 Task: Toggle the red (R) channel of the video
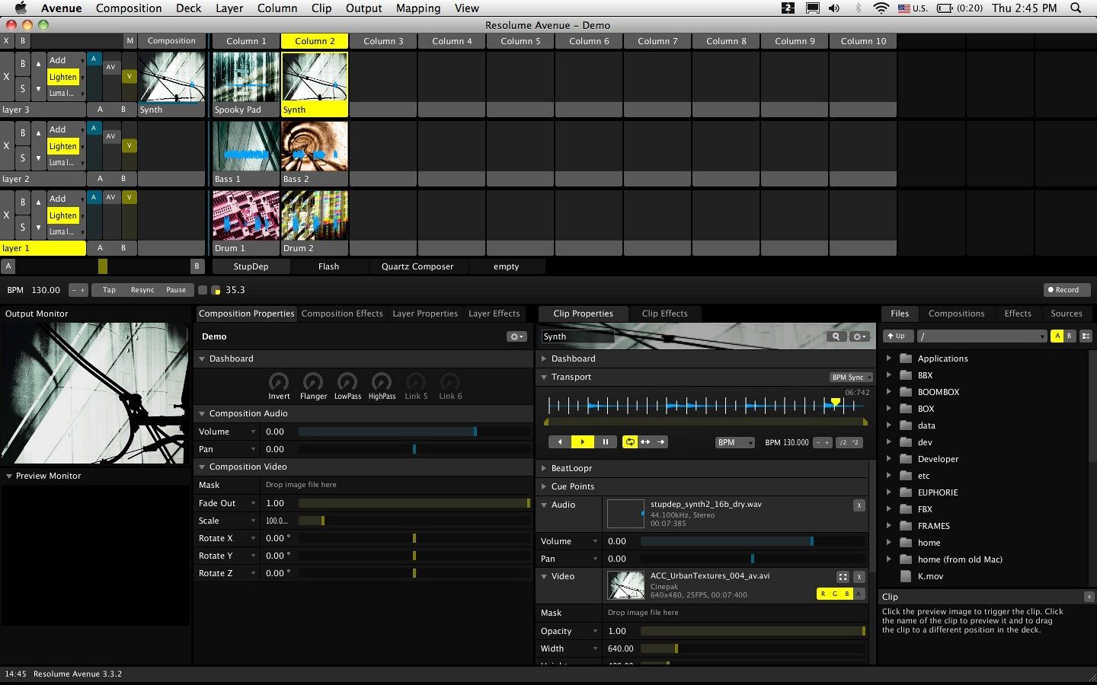click(823, 594)
